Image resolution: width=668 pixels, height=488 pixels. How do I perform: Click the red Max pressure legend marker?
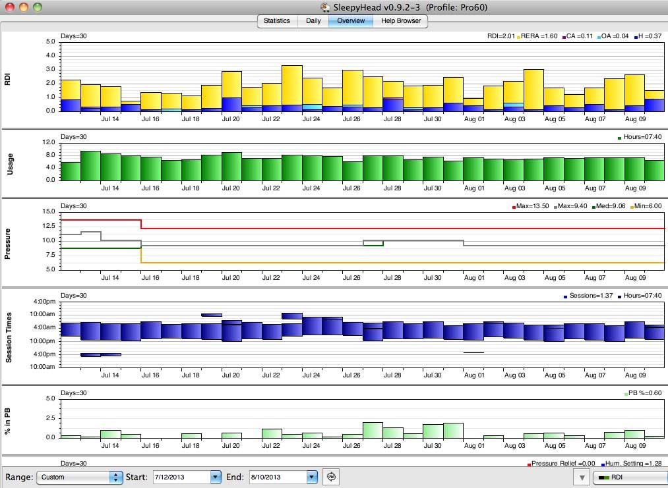514,207
